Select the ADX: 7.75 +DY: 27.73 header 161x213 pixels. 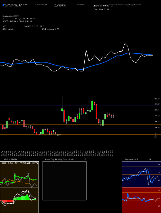pyautogui.click(x=20, y=163)
